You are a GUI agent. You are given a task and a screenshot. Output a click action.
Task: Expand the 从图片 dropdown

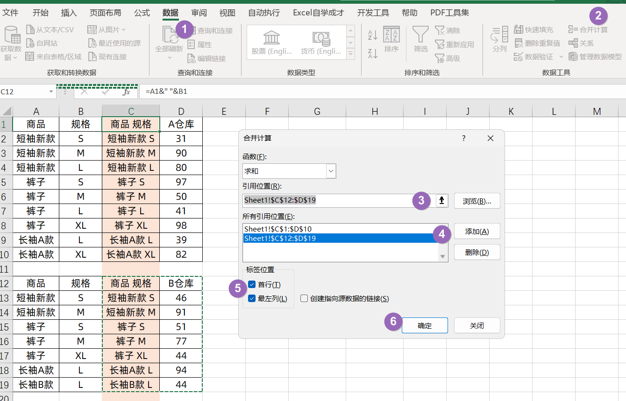pos(123,30)
